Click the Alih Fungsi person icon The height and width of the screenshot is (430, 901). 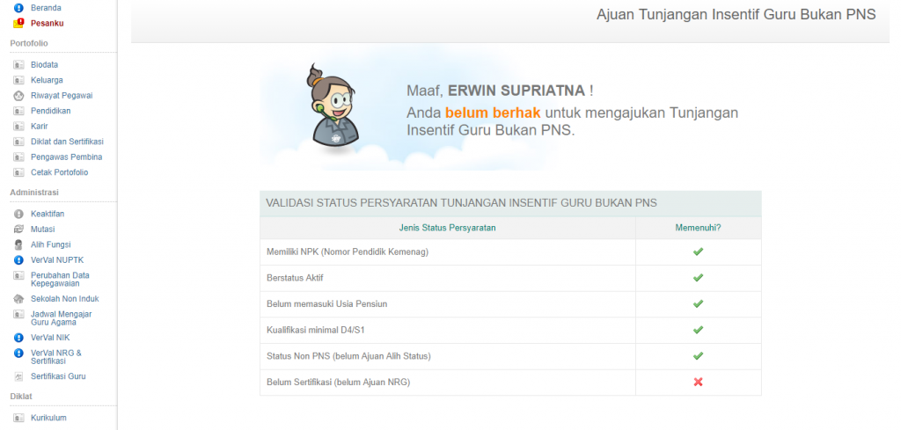pos(18,244)
